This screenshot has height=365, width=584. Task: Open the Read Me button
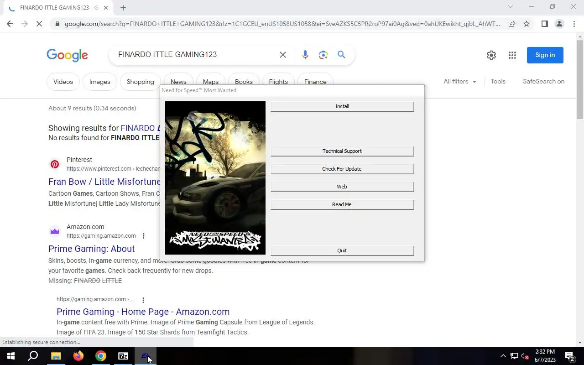[342, 204]
